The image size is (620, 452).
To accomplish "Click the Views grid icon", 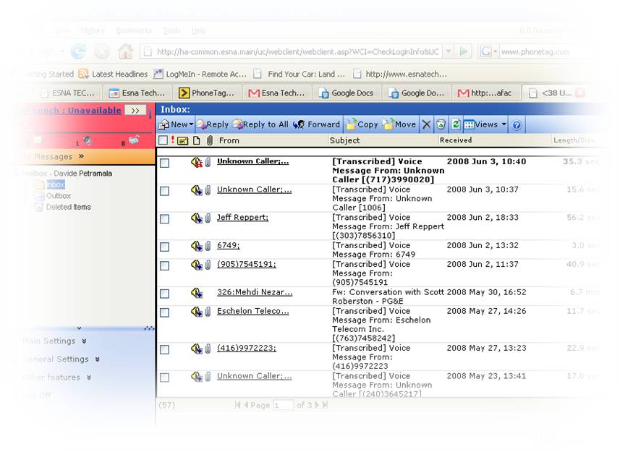I will 469,125.
